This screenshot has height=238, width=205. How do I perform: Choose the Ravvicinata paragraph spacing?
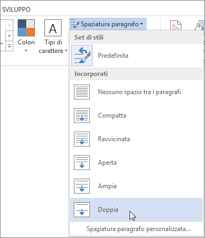click(136, 139)
